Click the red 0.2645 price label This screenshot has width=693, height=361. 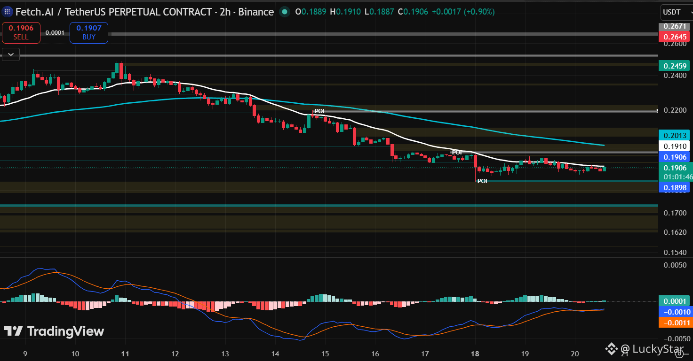(x=675, y=37)
